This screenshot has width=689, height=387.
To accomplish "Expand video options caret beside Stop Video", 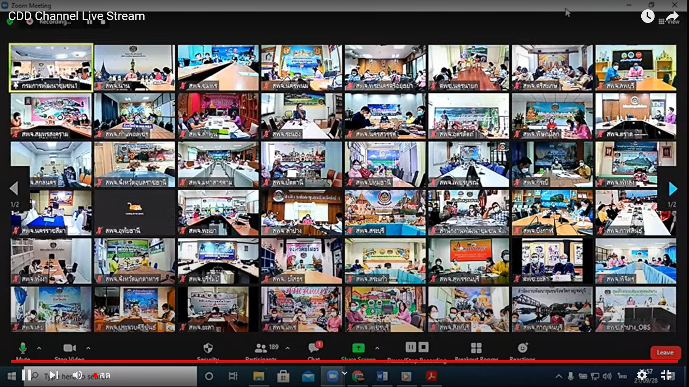I will pyautogui.click(x=88, y=348).
